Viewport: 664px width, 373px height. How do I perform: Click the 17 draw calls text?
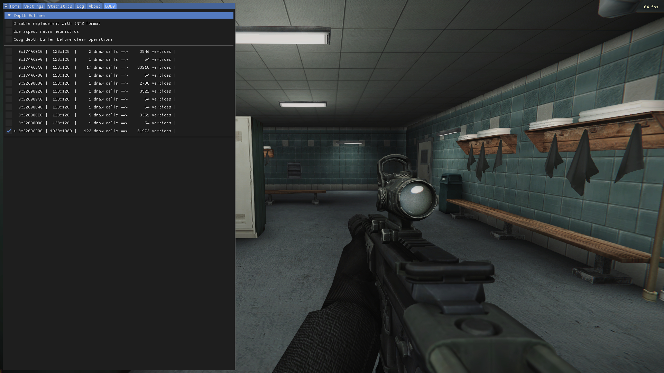(x=102, y=67)
